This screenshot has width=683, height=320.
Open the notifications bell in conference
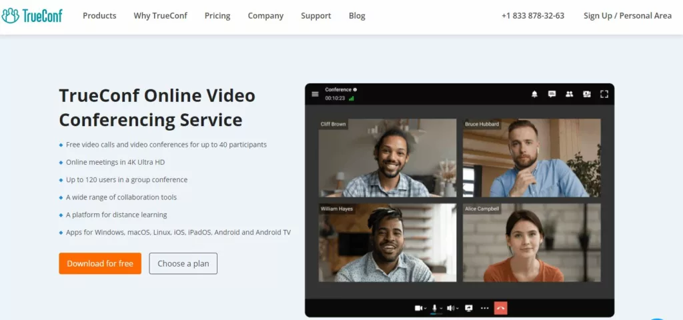[x=534, y=94]
